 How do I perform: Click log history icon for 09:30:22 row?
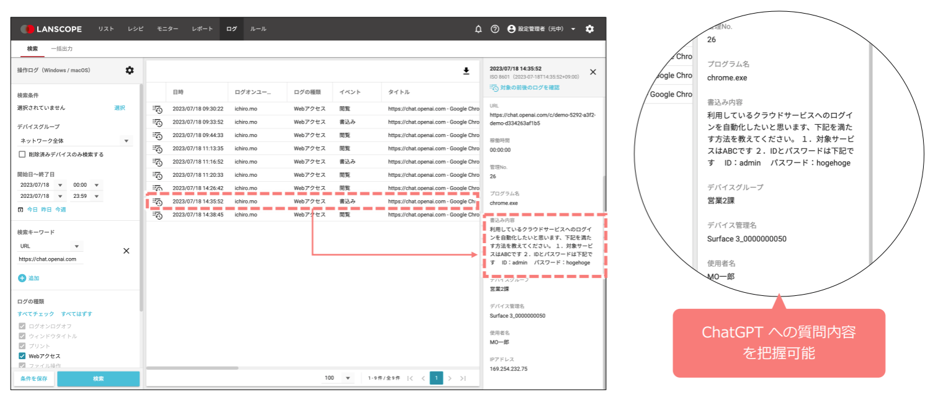click(157, 109)
